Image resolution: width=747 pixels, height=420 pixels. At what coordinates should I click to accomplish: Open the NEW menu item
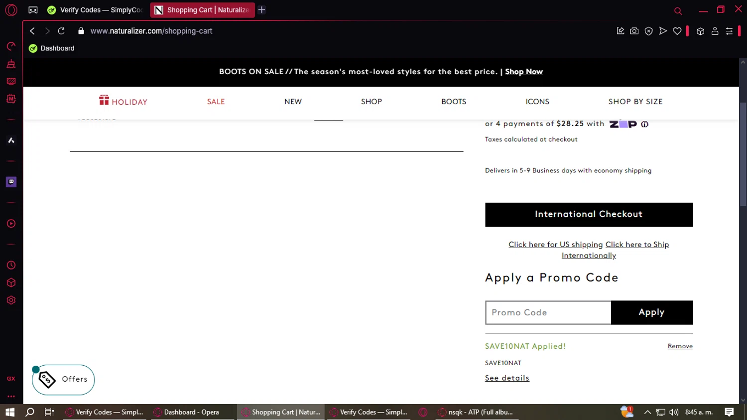click(293, 102)
